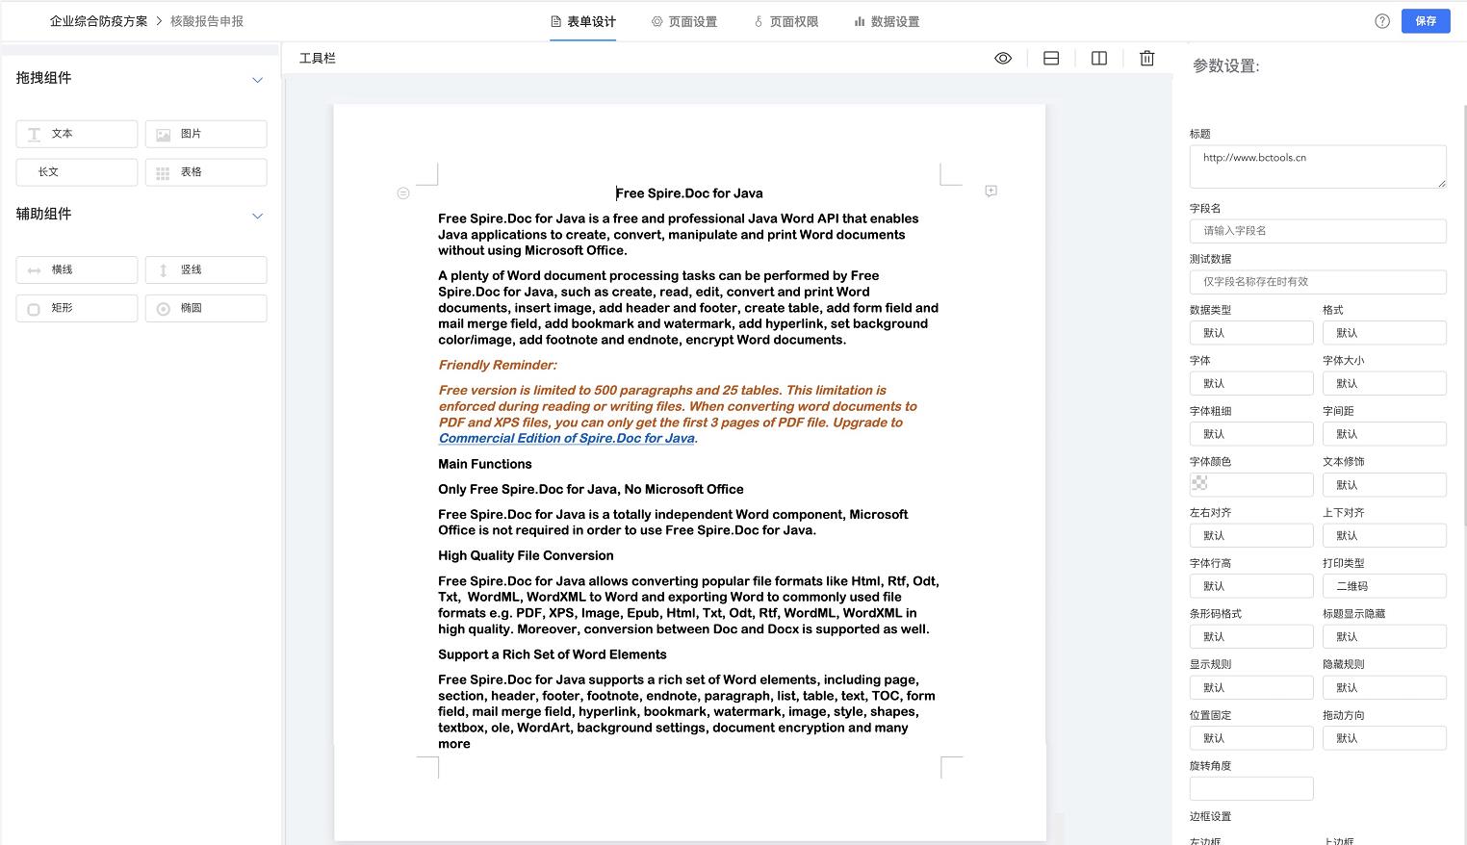The height and width of the screenshot is (845, 1467).
Task: Click the High Quality File Conversion heading
Action: [526, 555]
